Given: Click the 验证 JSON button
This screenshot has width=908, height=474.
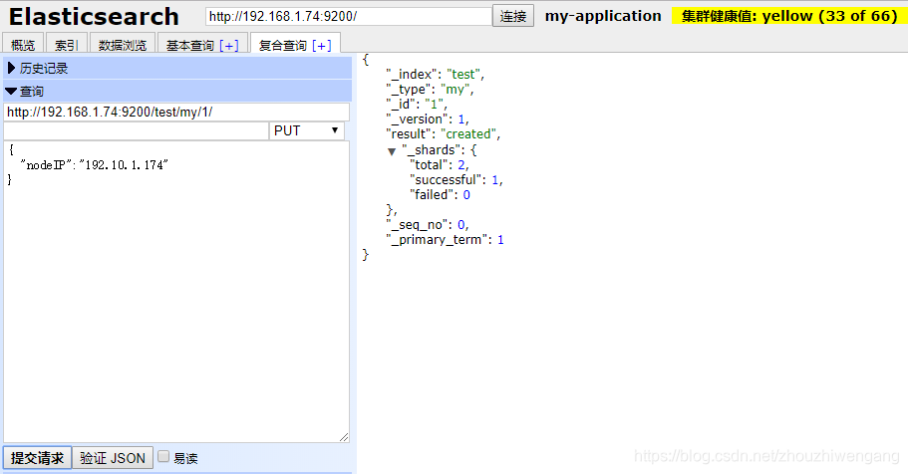Looking at the screenshot, I should [113, 458].
